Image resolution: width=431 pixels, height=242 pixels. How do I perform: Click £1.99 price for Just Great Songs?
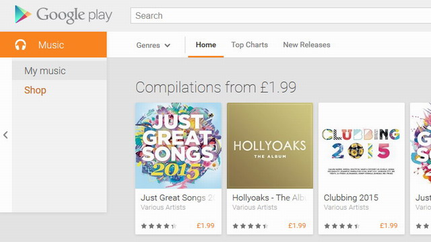pyautogui.click(x=205, y=226)
